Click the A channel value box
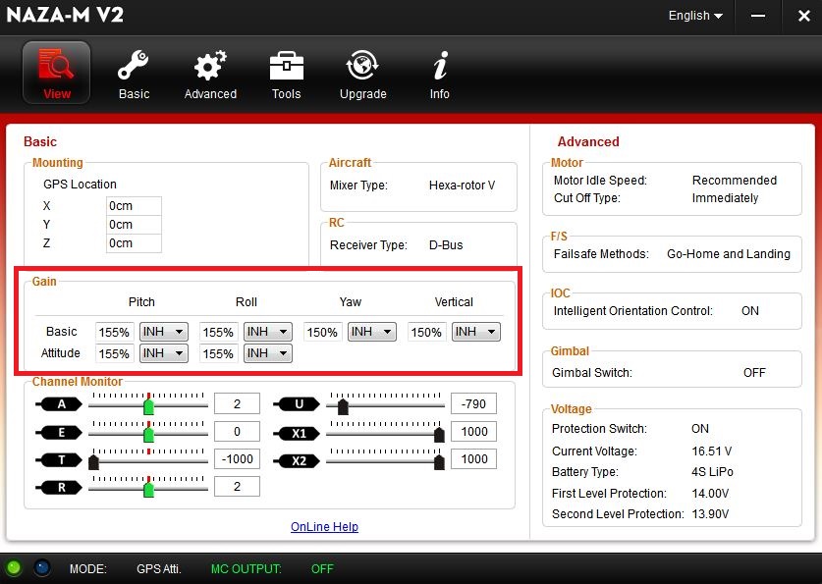The height and width of the screenshot is (584, 822). coord(237,403)
